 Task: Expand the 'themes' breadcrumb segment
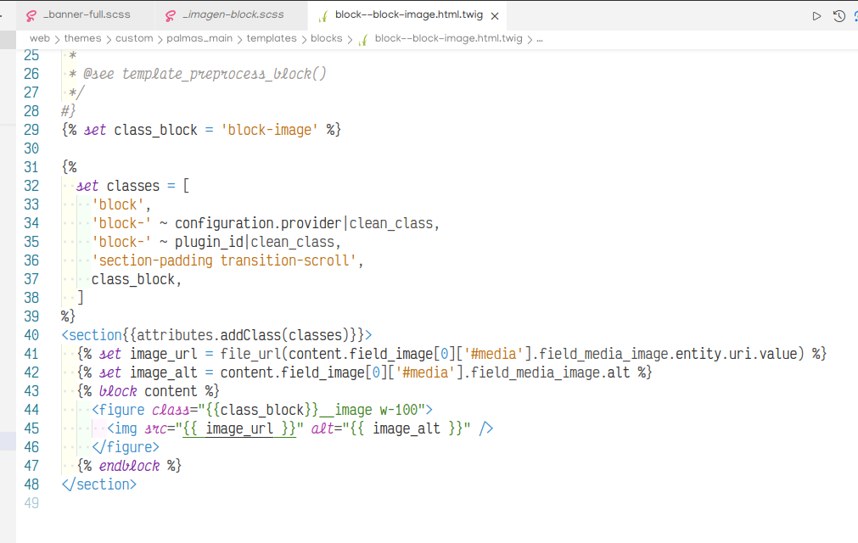pyautogui.click(x=82, y=38)
